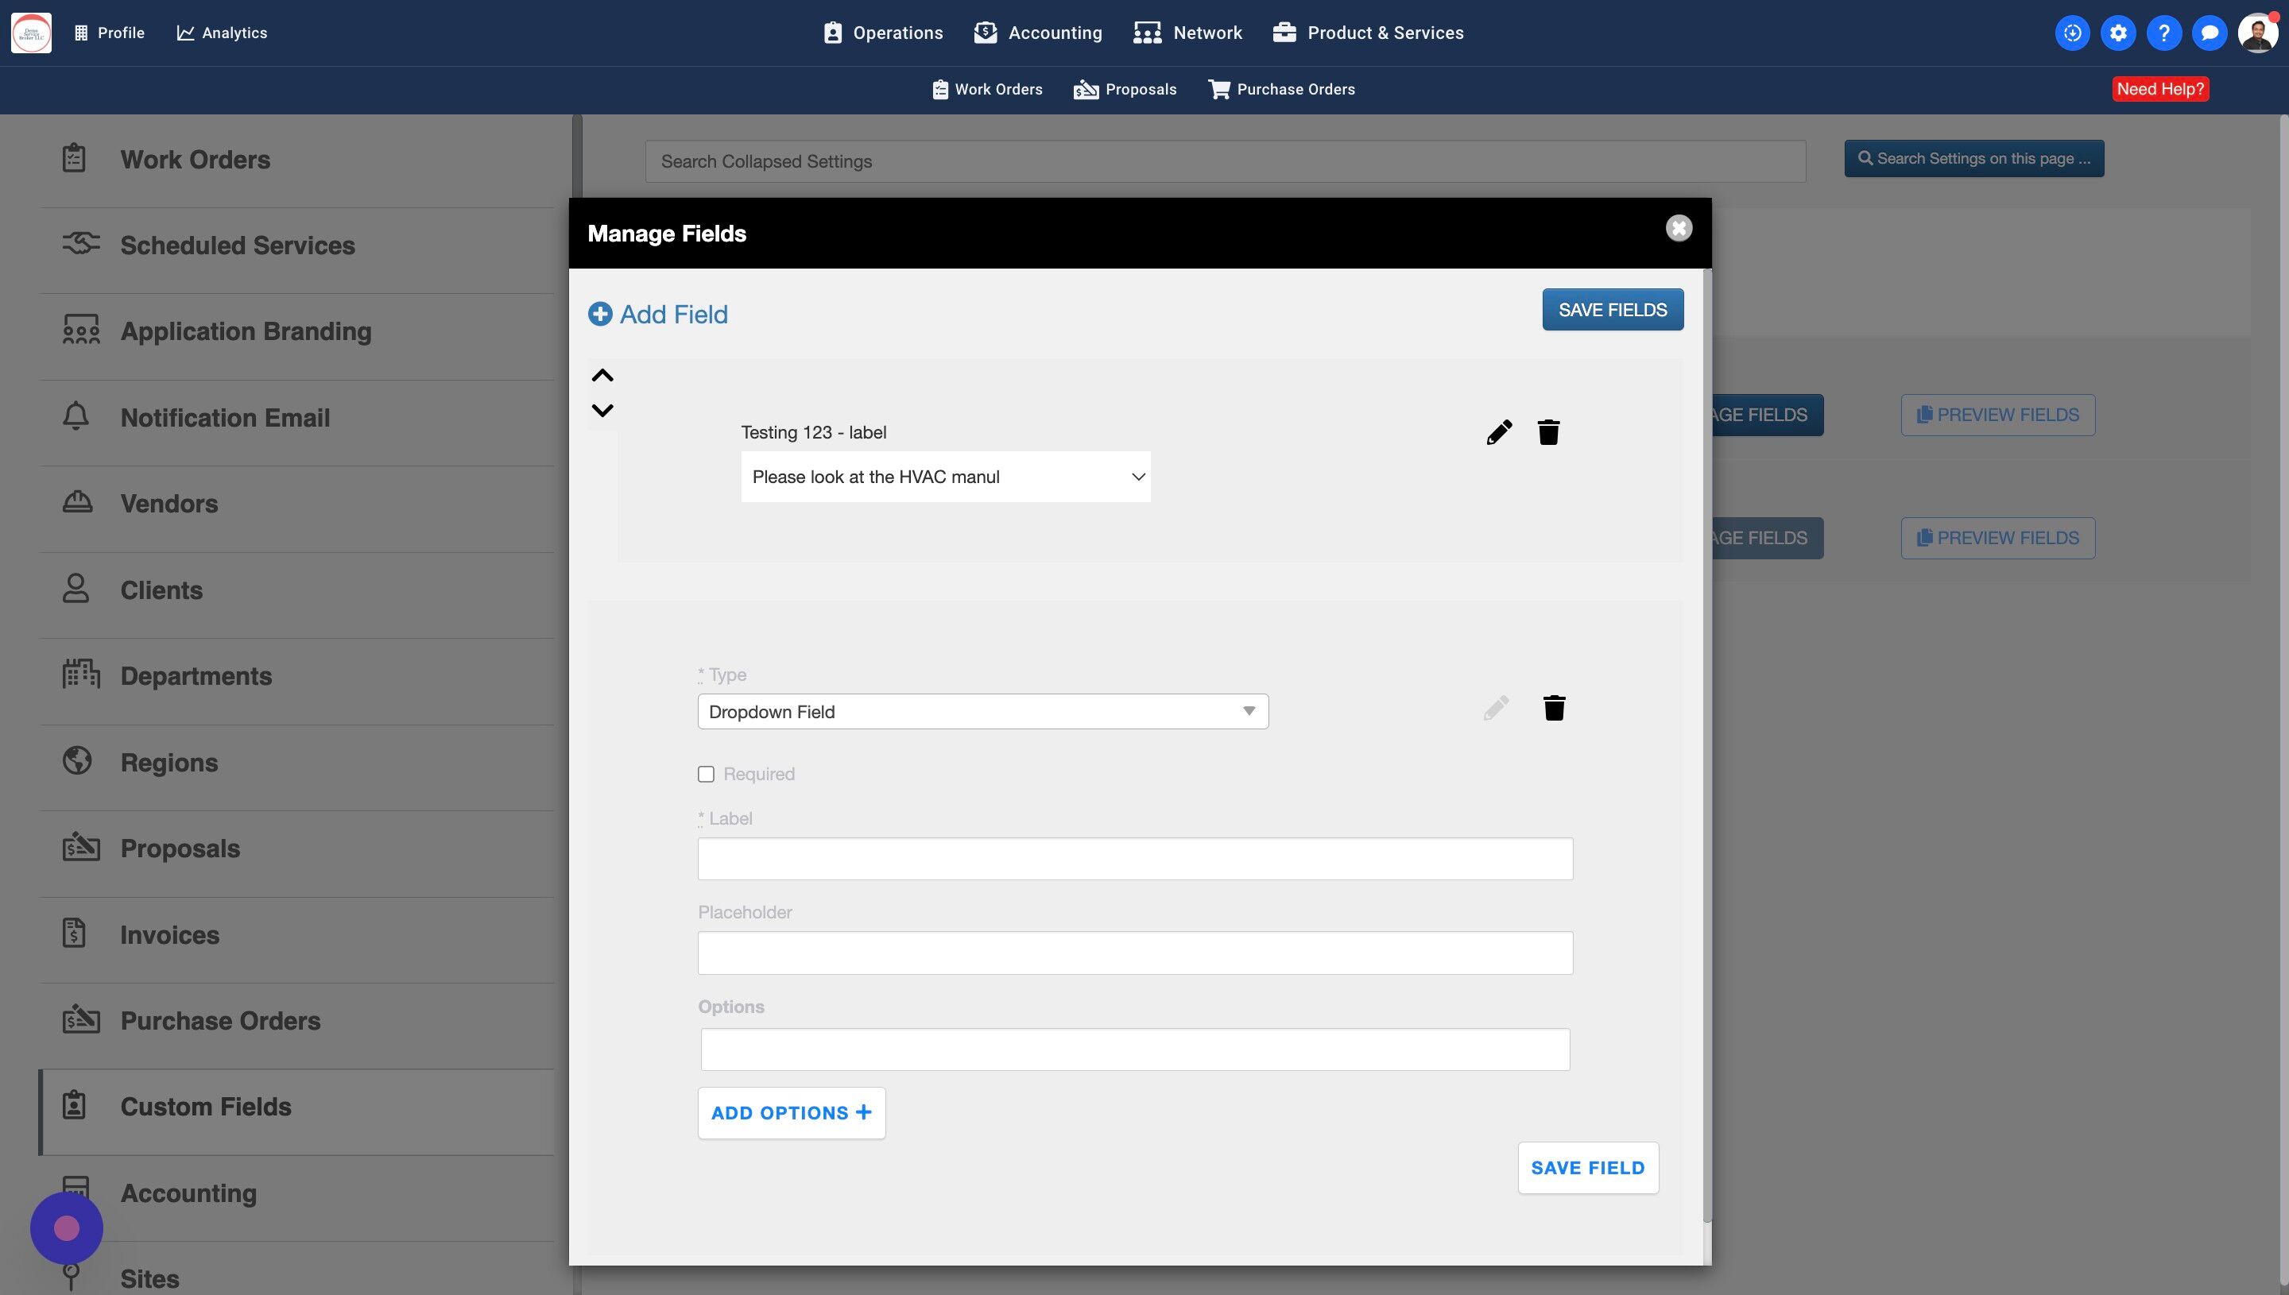Select Notification Email in settings sidebar
Screen dimensions: 2289x1295
[225, 418]
